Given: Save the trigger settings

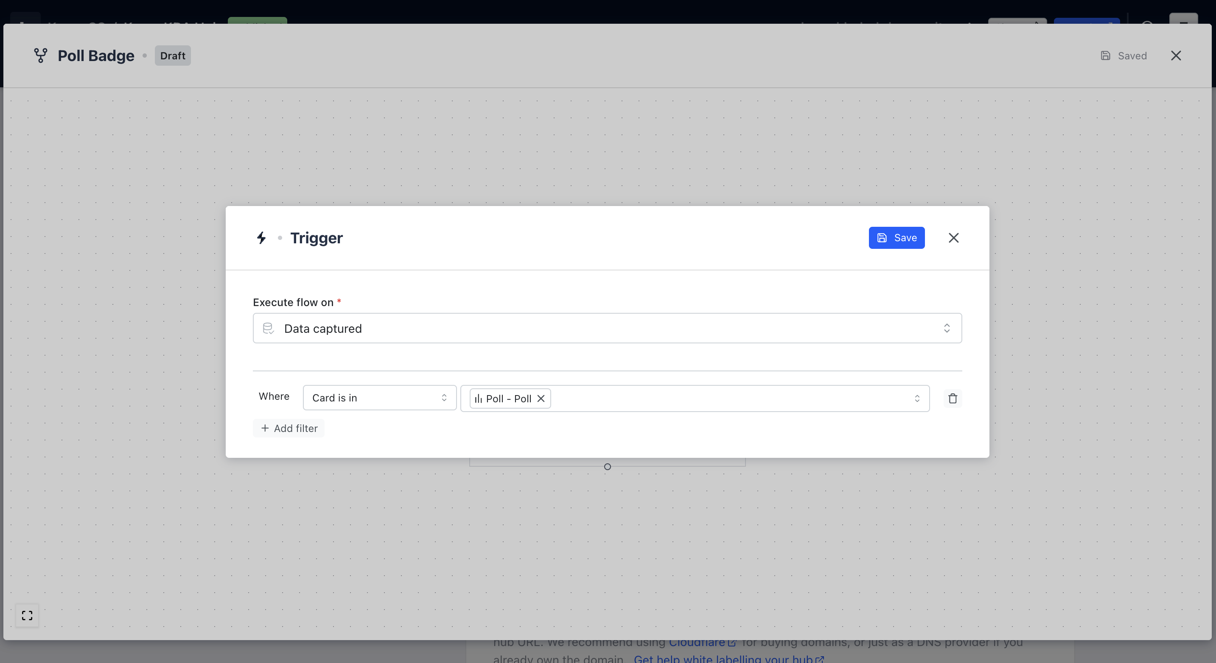Looking at the screenshot, I should pos(896,238).
